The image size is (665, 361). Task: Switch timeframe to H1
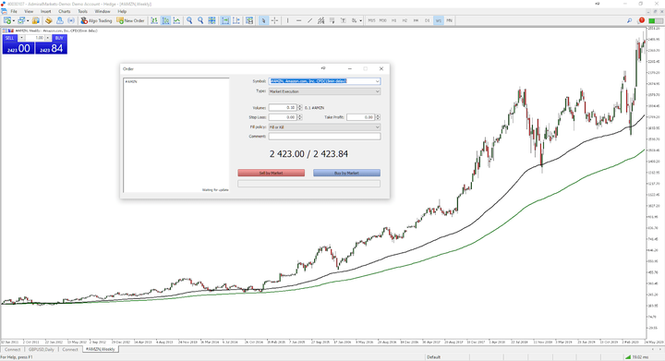394,20
